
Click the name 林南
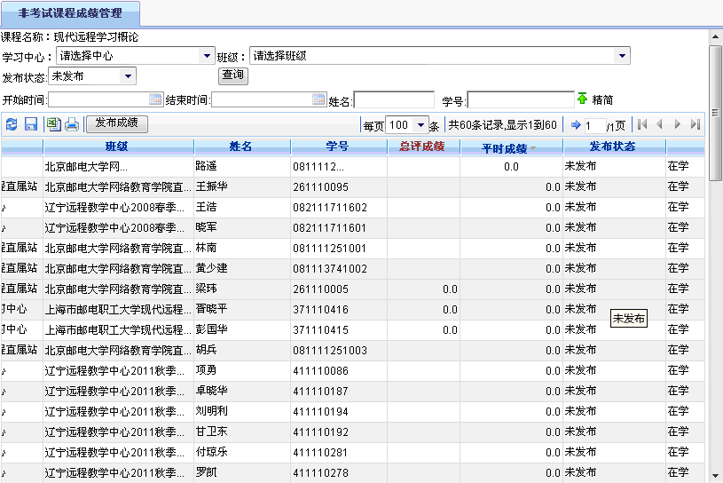coord(206,248)
